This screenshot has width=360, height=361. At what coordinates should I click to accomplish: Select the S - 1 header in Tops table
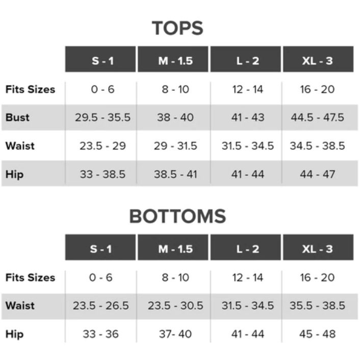coord(100,59)
